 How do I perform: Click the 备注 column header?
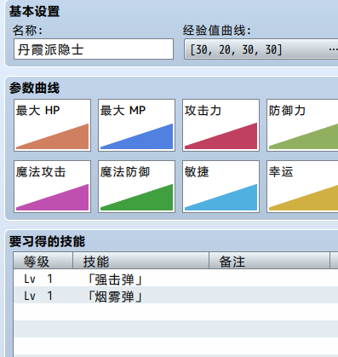[x=270, y=261]
